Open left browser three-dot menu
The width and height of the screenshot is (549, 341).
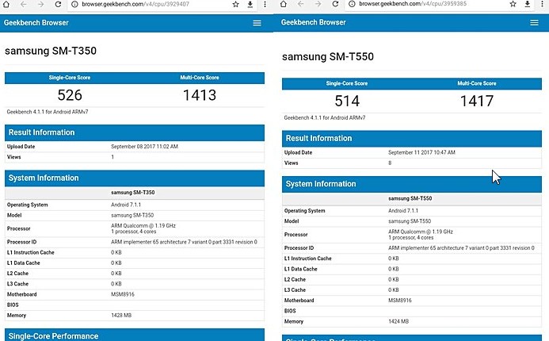265,4
